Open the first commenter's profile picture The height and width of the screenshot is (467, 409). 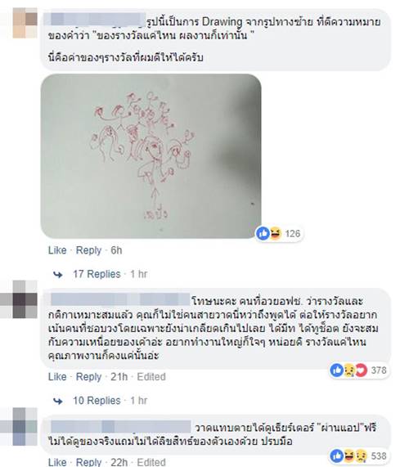pos(25,23)
